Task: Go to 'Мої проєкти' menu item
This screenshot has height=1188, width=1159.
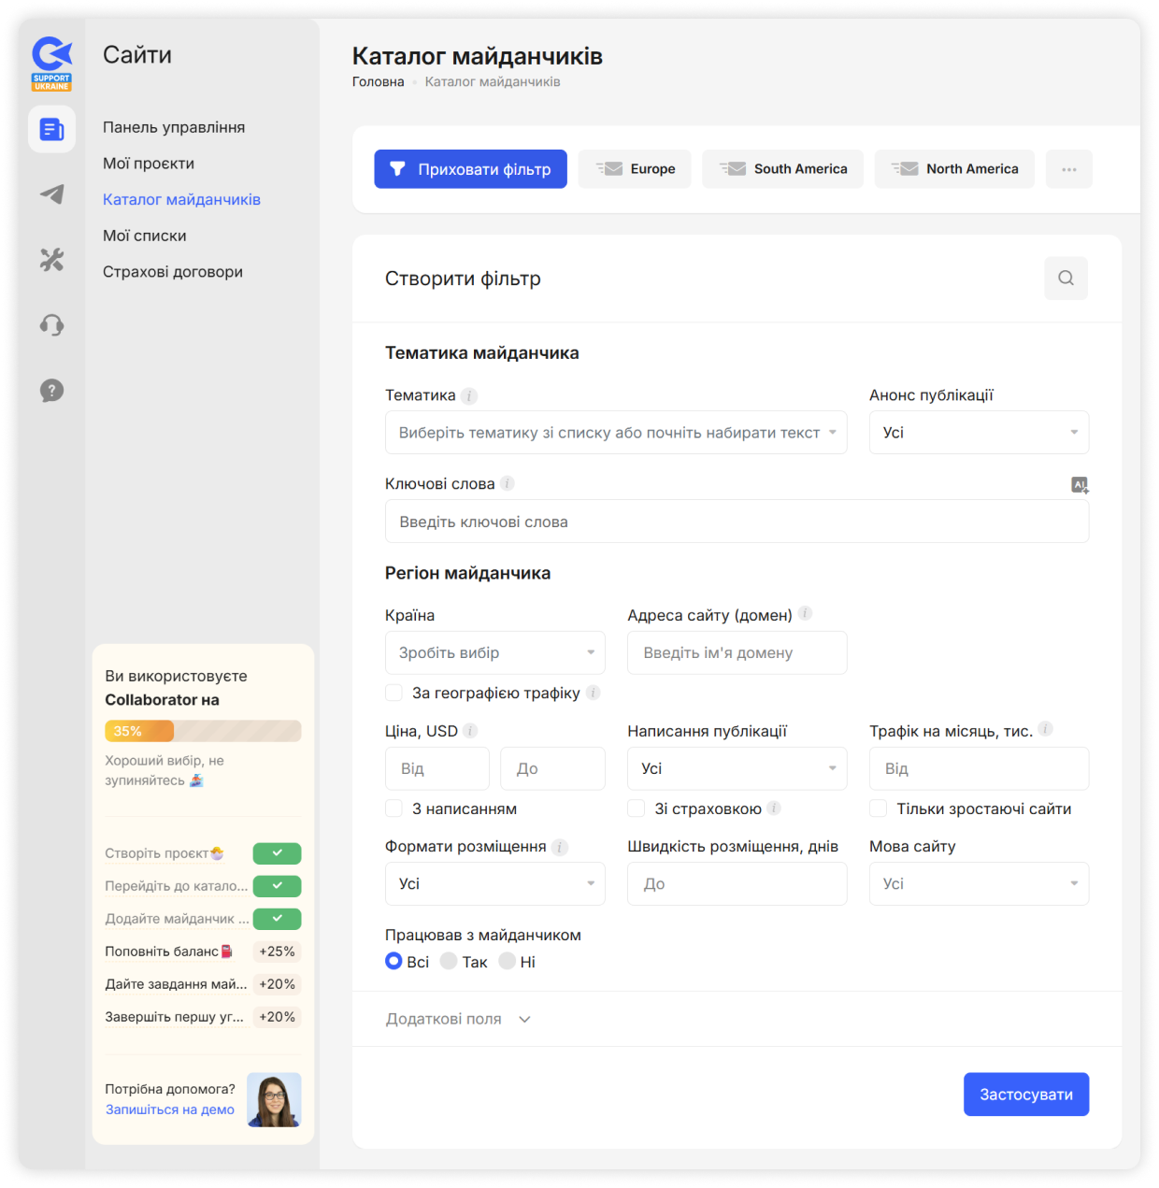Action: [149, 164]
